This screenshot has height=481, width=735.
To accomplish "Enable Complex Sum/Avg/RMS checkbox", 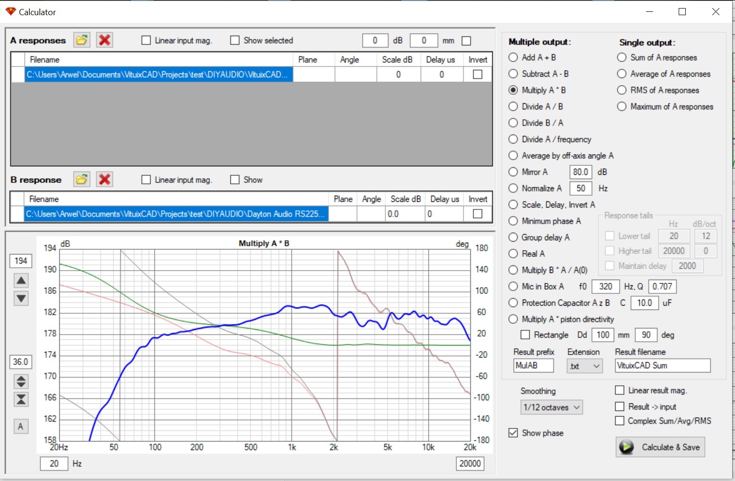I will tap(620, 421).
